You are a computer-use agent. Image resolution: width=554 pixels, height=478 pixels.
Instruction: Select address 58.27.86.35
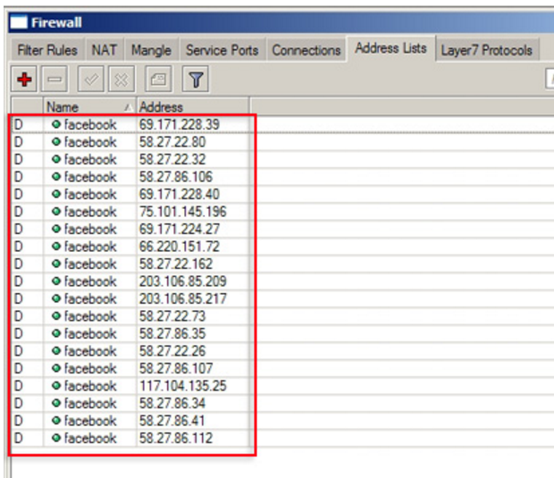(x=172, y=333)
